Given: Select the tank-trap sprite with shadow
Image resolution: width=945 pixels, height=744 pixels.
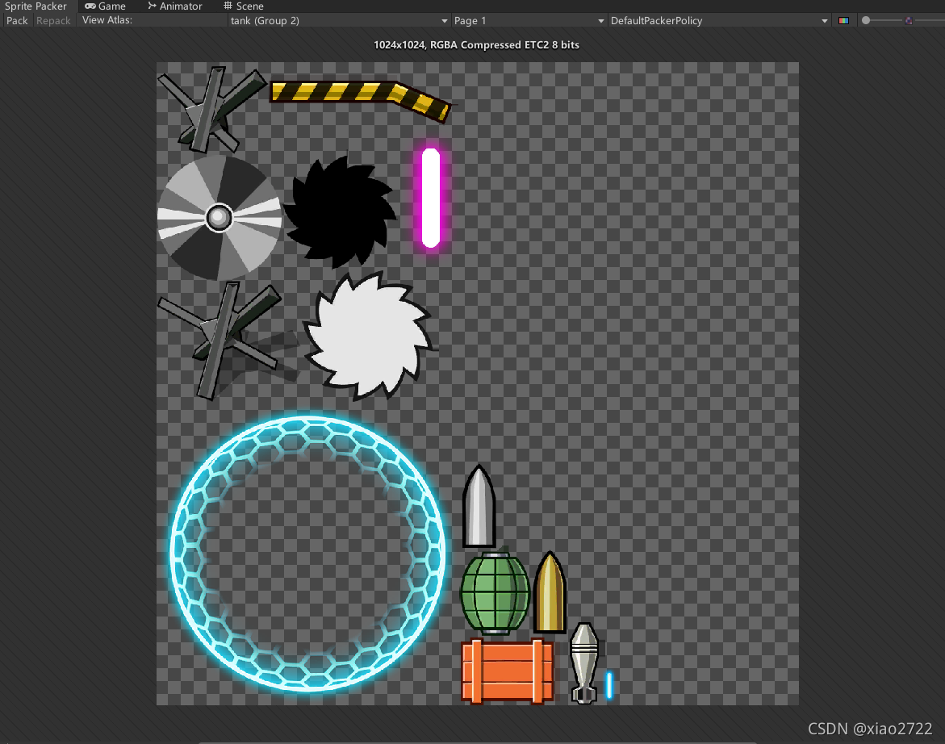Looking at the screenshot, I should tap(228, 341).
